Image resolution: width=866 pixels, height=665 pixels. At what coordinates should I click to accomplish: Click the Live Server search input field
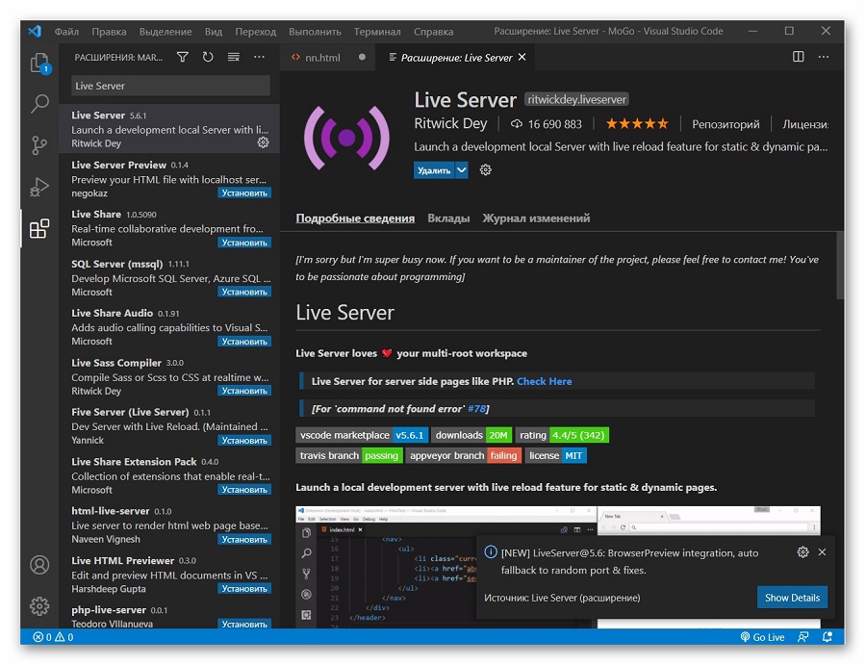[170, 86]
